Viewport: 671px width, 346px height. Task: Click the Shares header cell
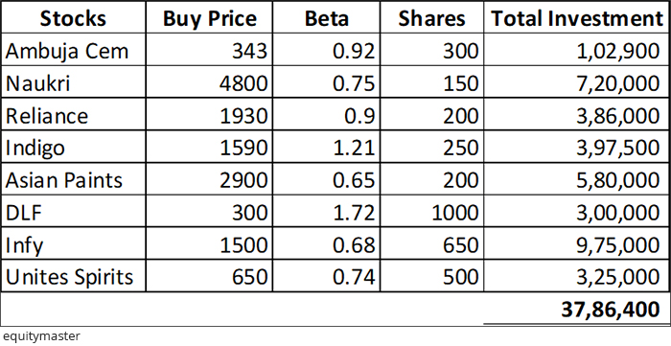[x=431, y=18]
